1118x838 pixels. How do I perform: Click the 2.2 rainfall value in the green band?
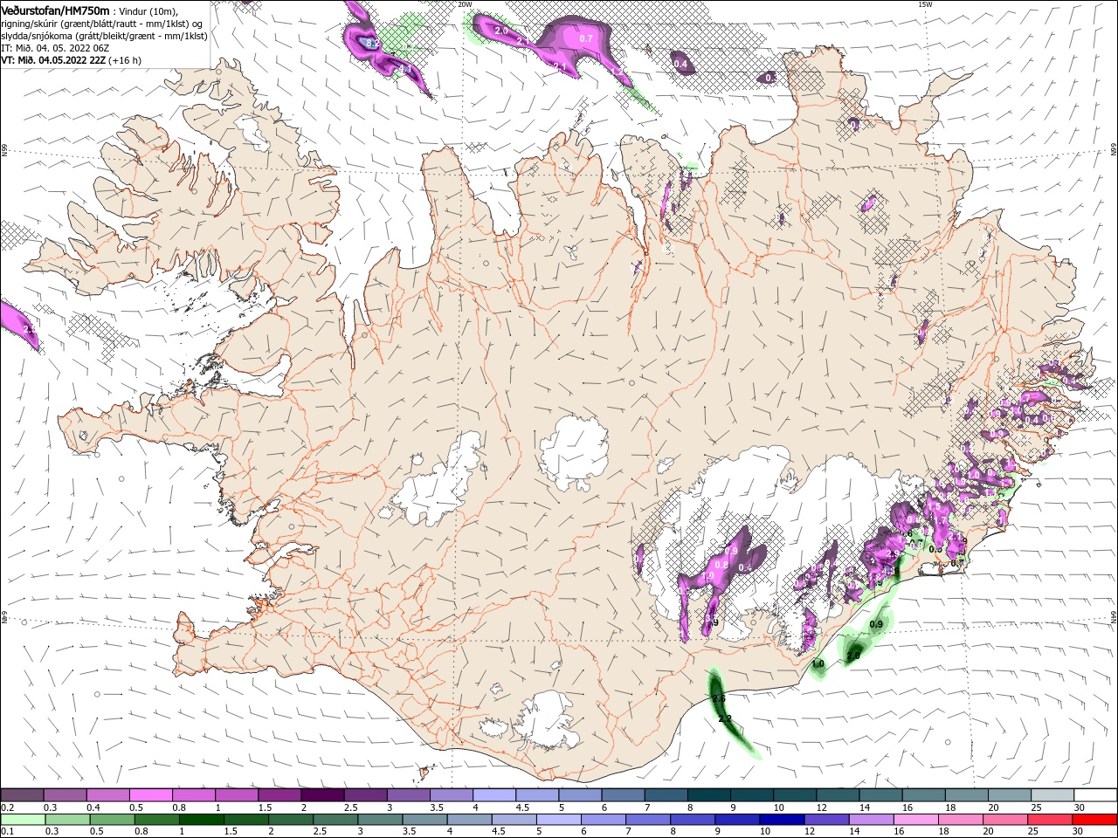click(x=725, y=718)
